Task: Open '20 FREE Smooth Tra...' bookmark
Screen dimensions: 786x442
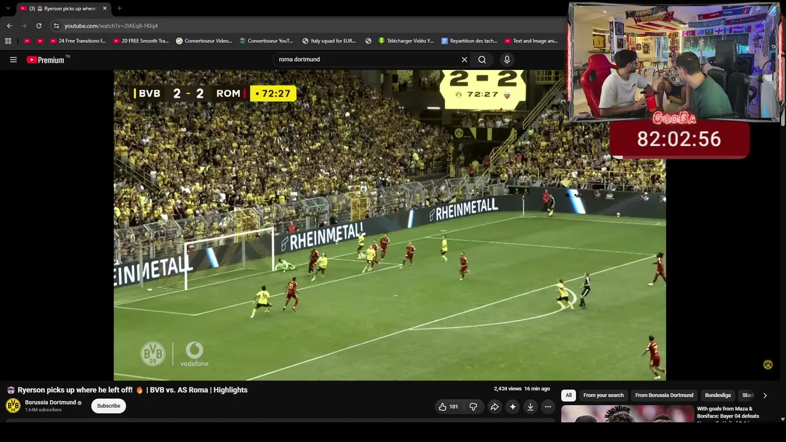Action: click(x=141, y=41)
